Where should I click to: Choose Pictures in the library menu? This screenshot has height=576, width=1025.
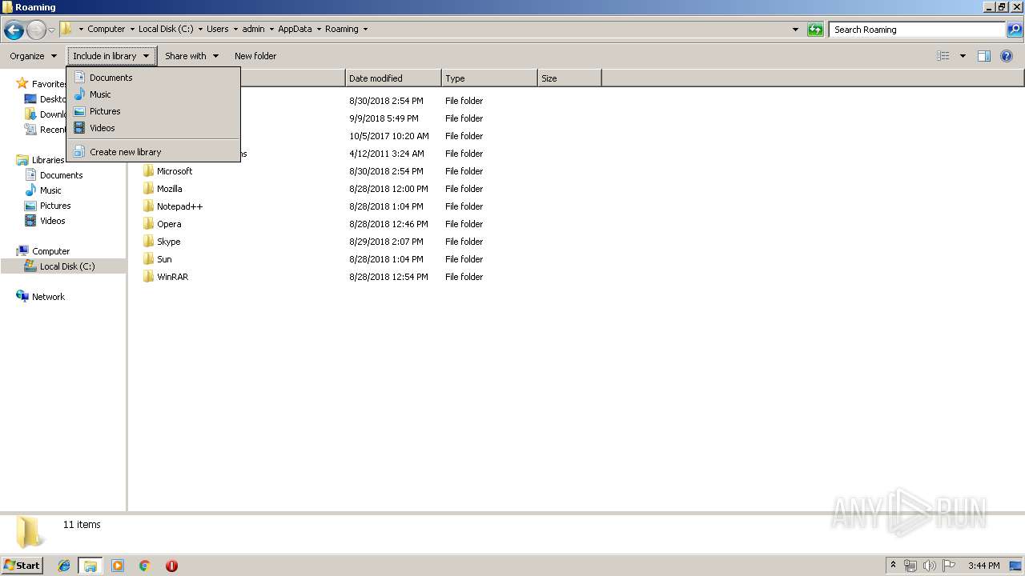[154, 111]
